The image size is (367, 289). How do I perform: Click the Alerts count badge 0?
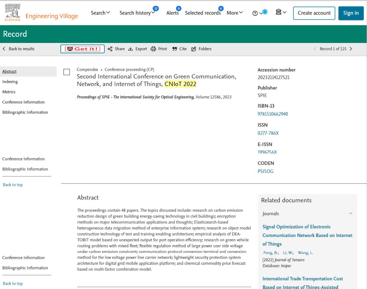pyautogui.click(x=179, y=8)
